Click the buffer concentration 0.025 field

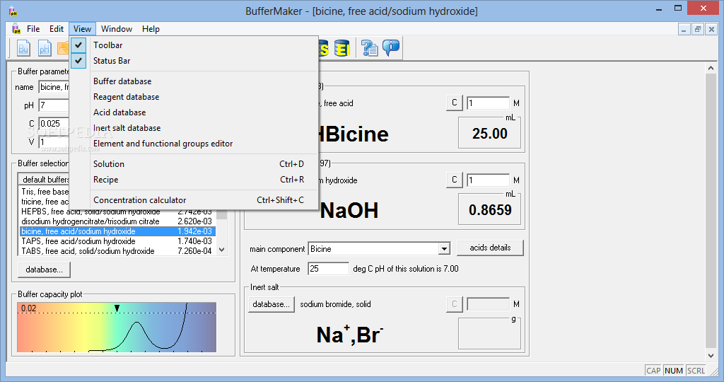point(54,124)
